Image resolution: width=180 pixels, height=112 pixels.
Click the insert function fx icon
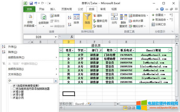[x=72, y=37]
